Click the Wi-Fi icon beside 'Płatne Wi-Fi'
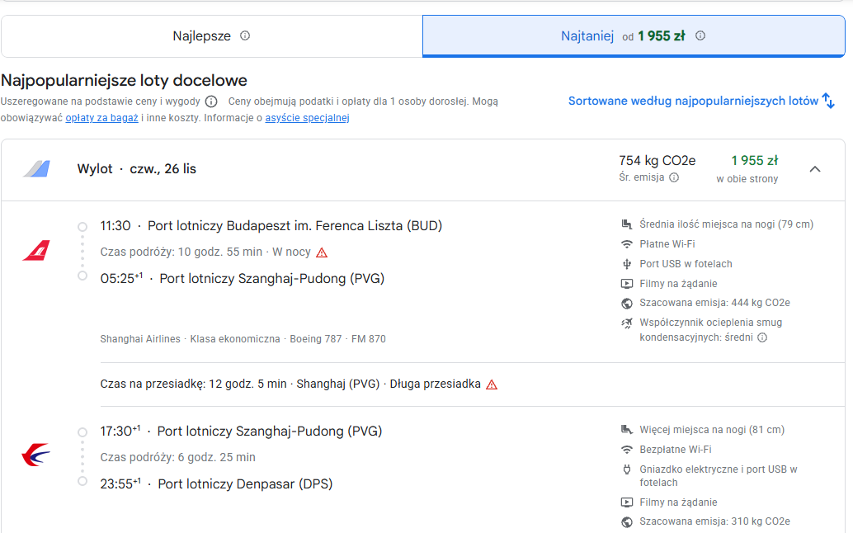 [627, 244]
